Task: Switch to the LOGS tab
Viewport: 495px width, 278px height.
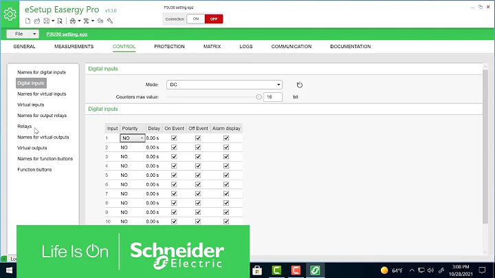Action: coord(246,46)
